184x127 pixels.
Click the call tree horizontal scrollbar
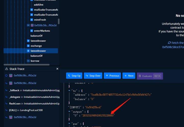click(x=27, y=65)
